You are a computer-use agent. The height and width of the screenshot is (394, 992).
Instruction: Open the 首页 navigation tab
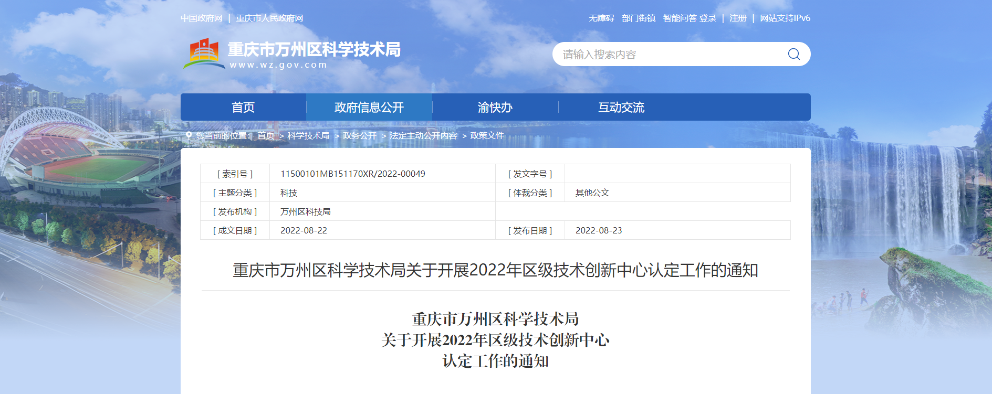[243, 108]
